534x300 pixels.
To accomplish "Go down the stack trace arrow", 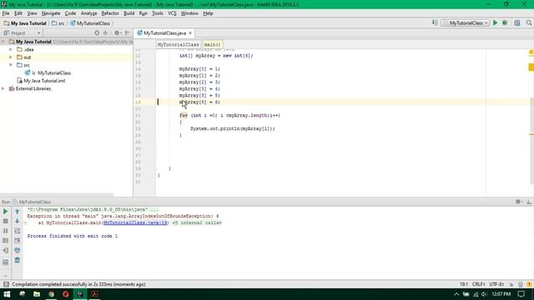I will pyautogui.click(x=17, y=221).
